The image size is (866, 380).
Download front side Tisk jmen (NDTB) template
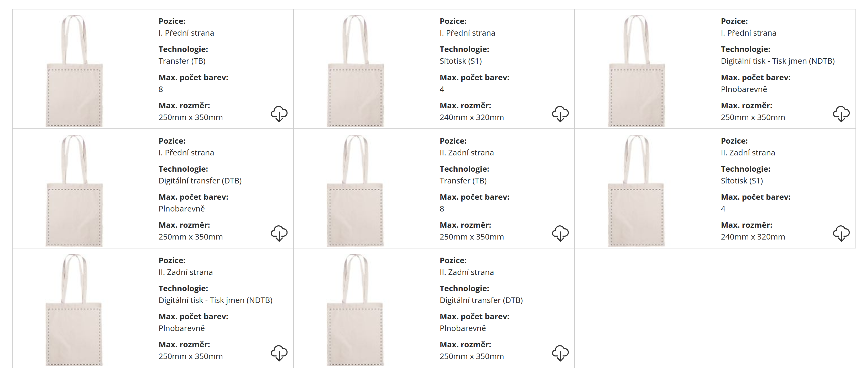(x=841, y=114)
